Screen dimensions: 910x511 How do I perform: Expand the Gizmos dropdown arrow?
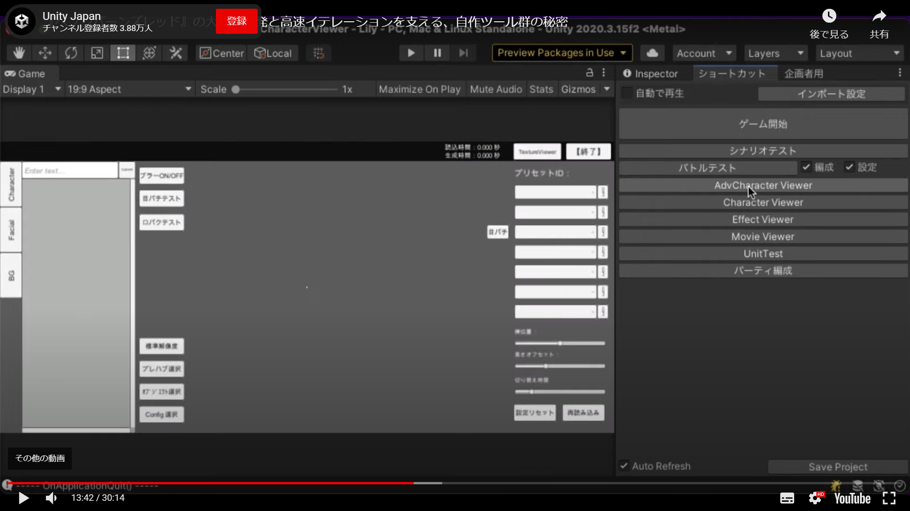(x=607, y=89)
